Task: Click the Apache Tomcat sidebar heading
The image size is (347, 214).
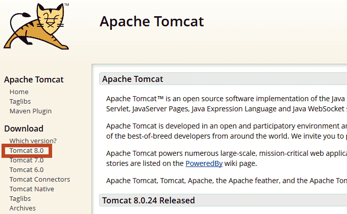Action: tap(34, 79)
